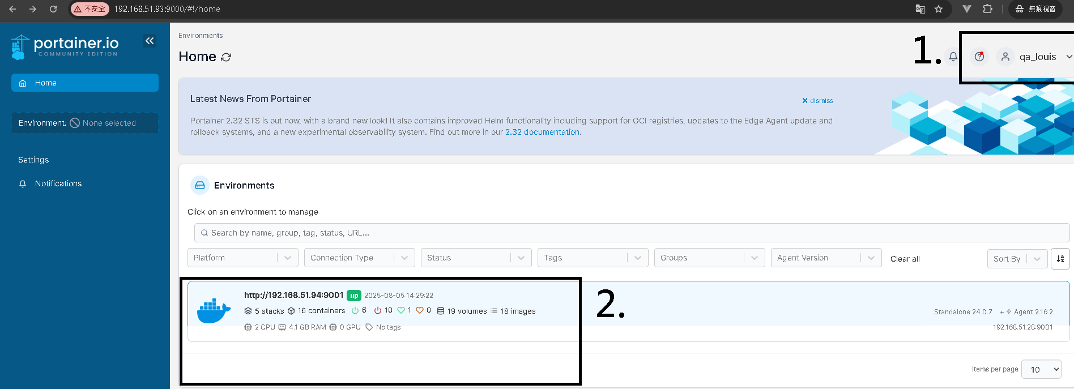The image size is (1074, 389).
Task: Click the browser back arrow
Action: [12, 9]
